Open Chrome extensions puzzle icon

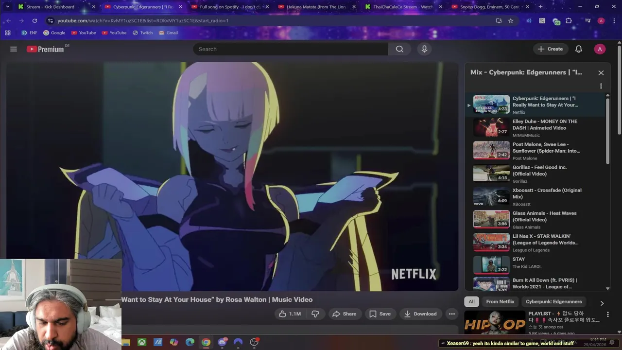coord(569,21)
